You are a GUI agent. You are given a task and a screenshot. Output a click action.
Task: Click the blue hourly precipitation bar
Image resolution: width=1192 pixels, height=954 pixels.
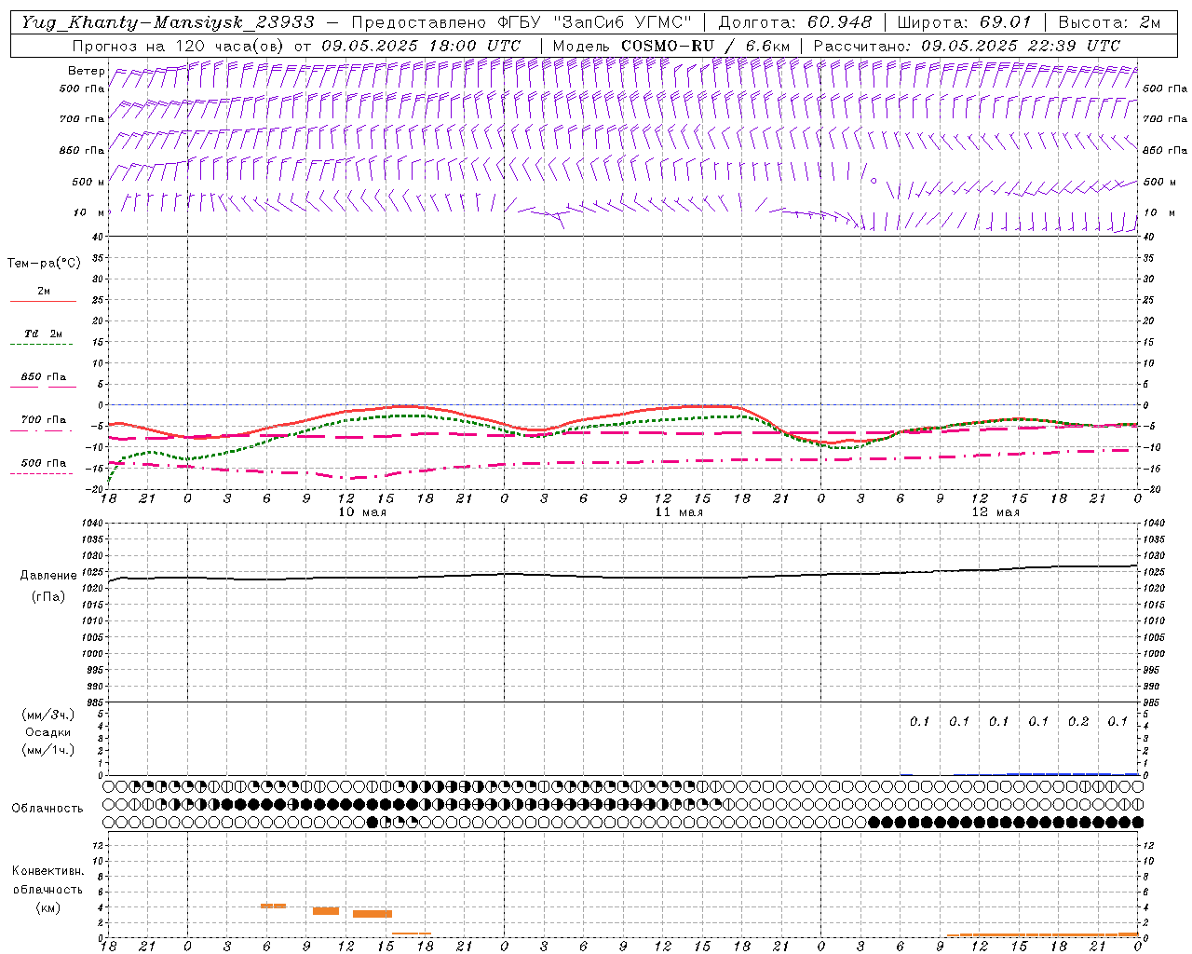click(1073, 774)
